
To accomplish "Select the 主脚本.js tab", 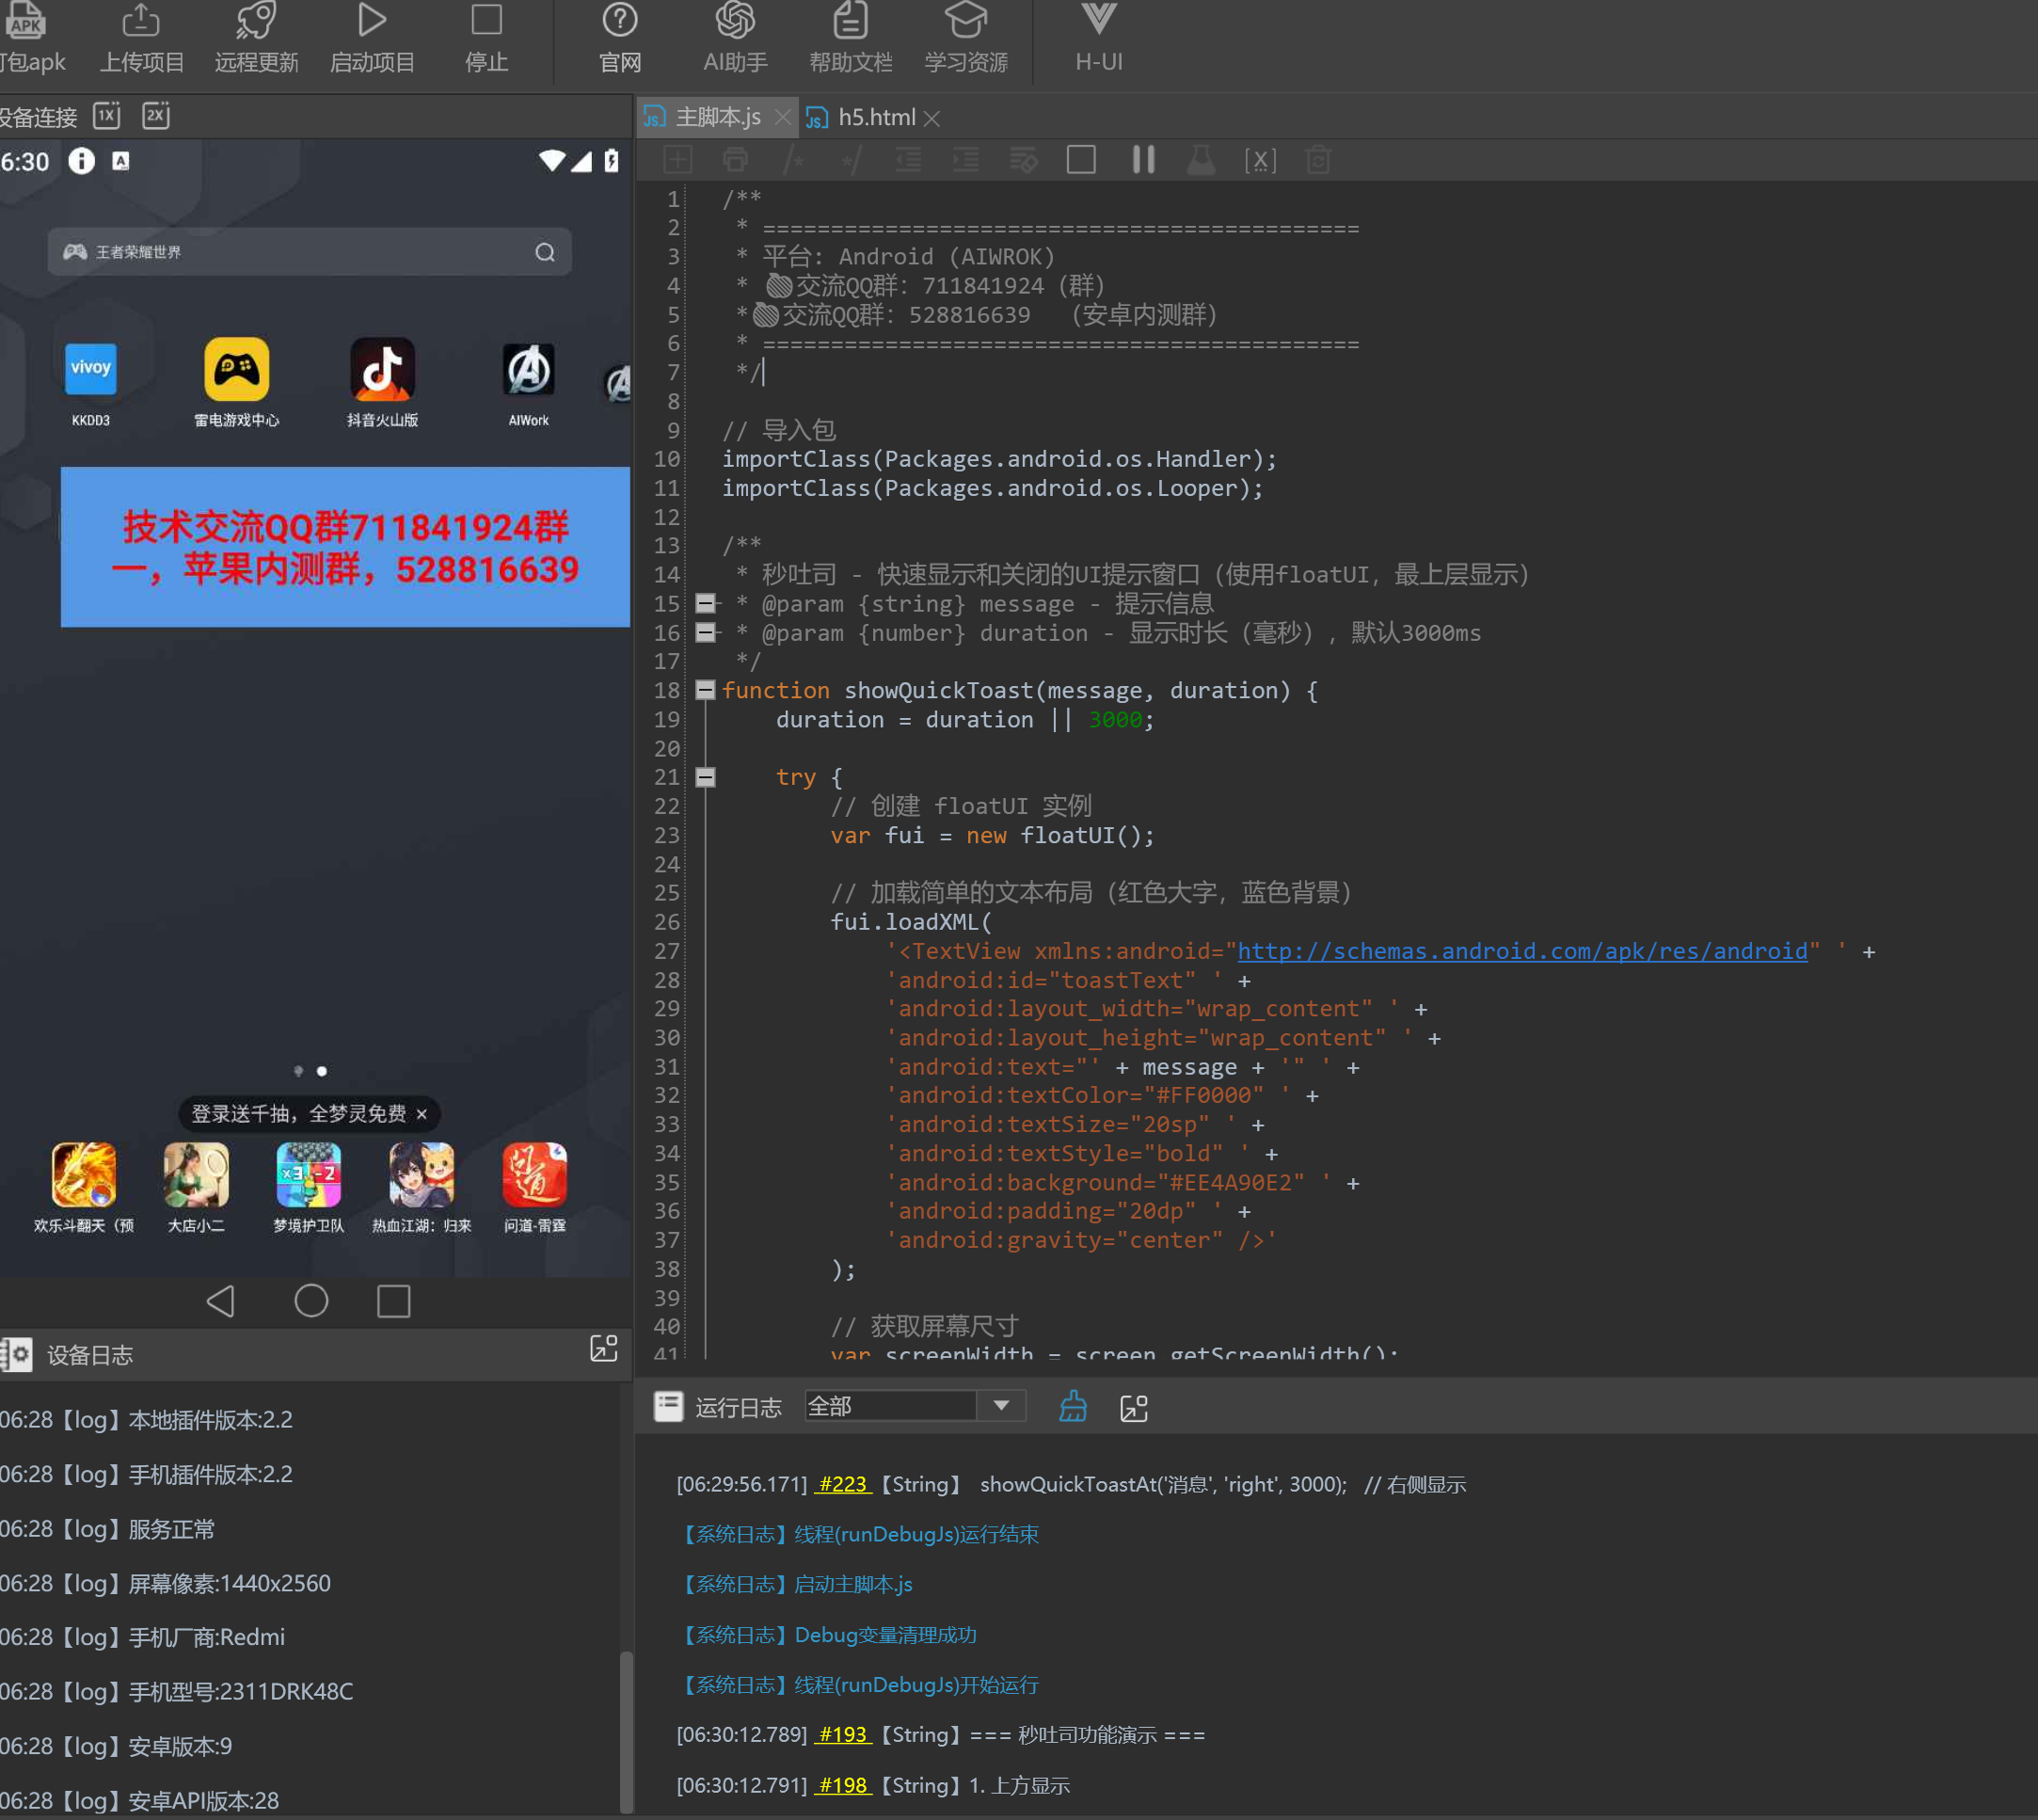I will point(717,118).
